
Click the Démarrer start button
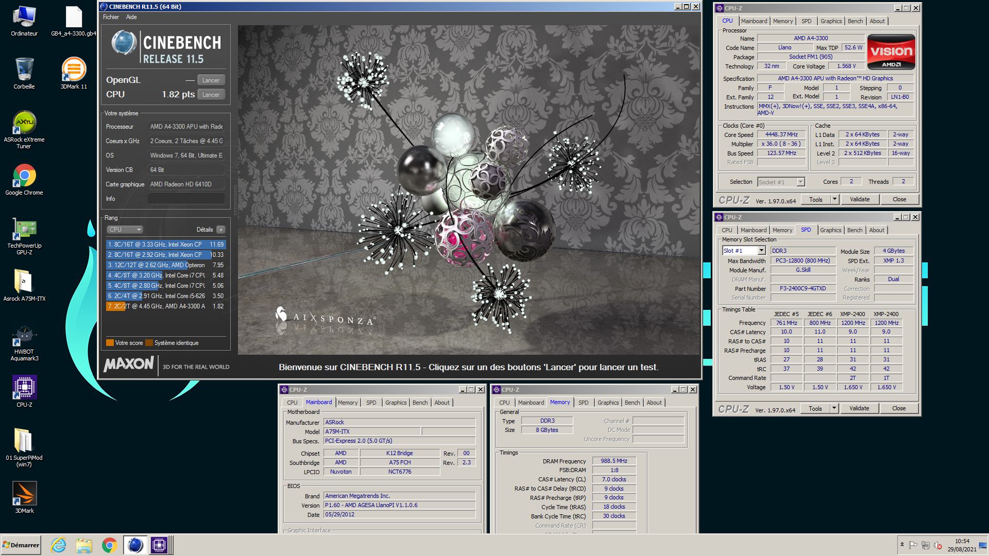tap(21, 545)
